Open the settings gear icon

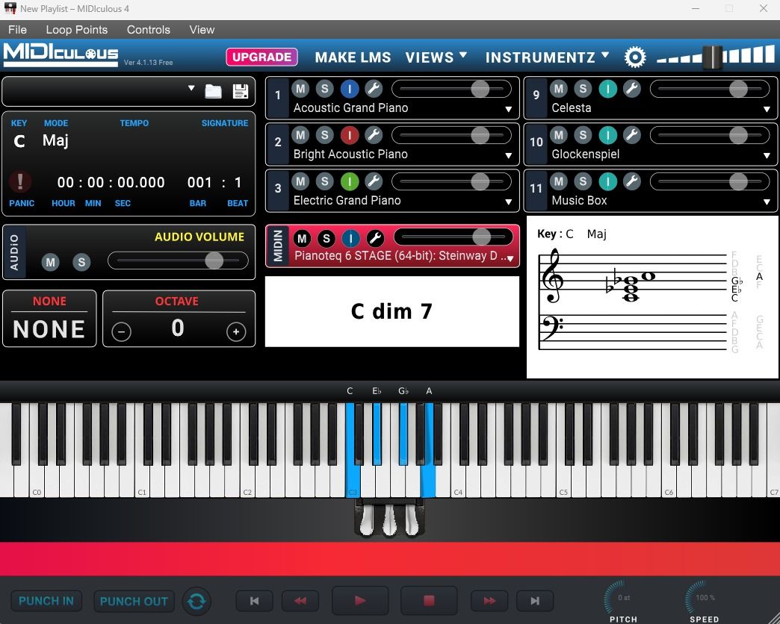[635, 57]
